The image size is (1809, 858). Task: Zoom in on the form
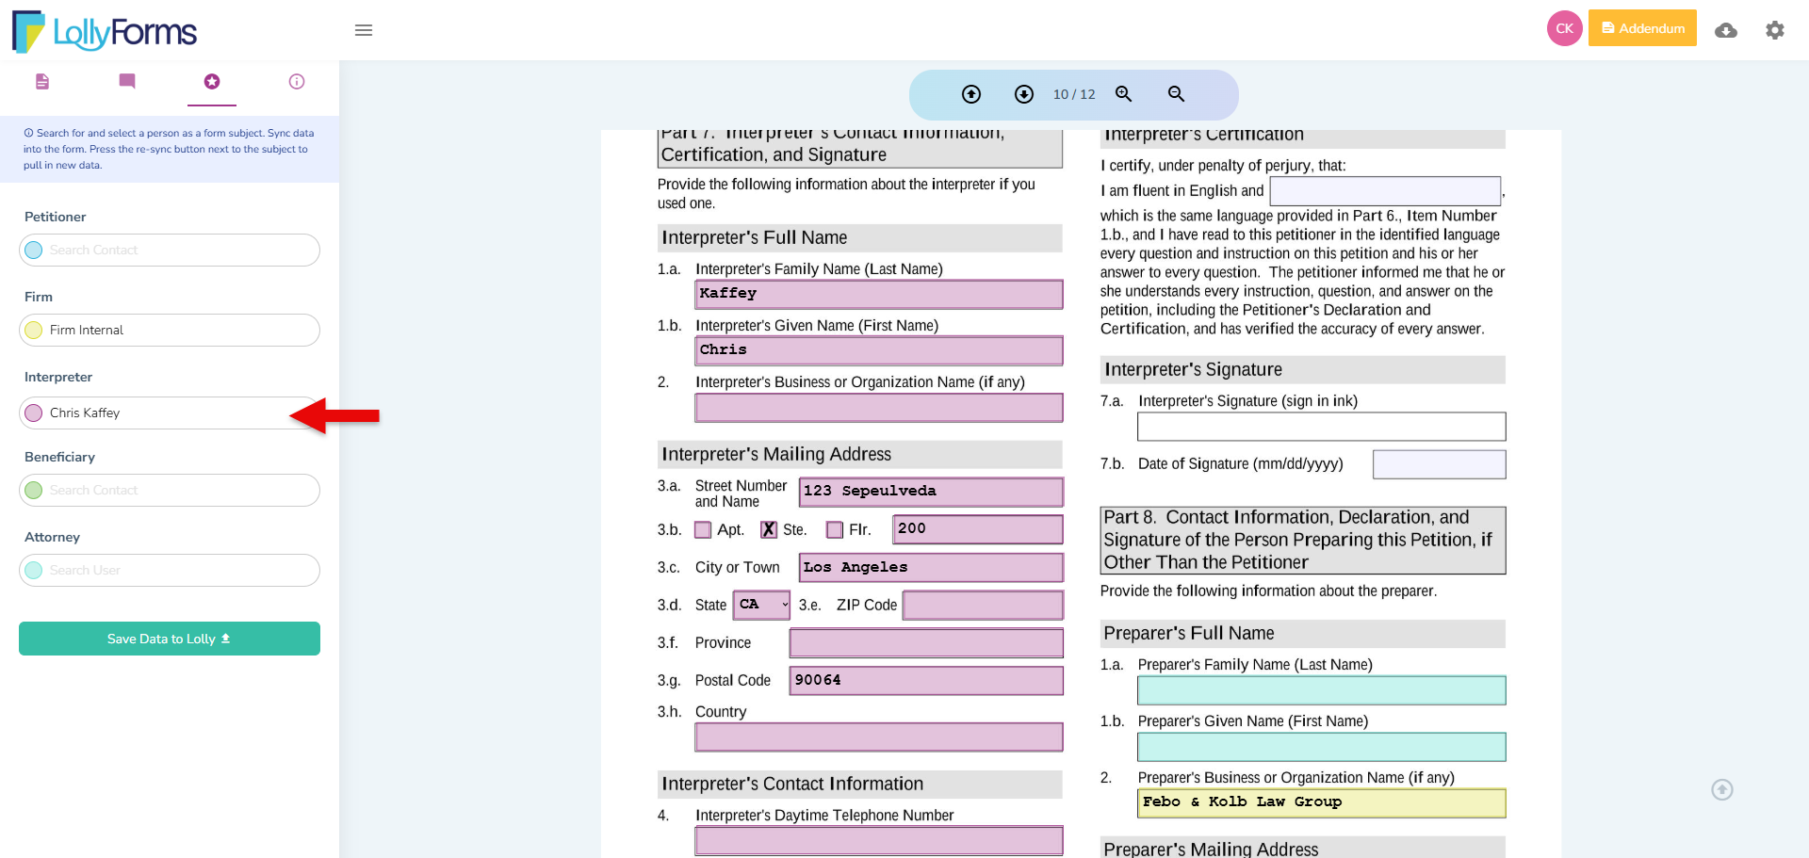pos(1124,94)
